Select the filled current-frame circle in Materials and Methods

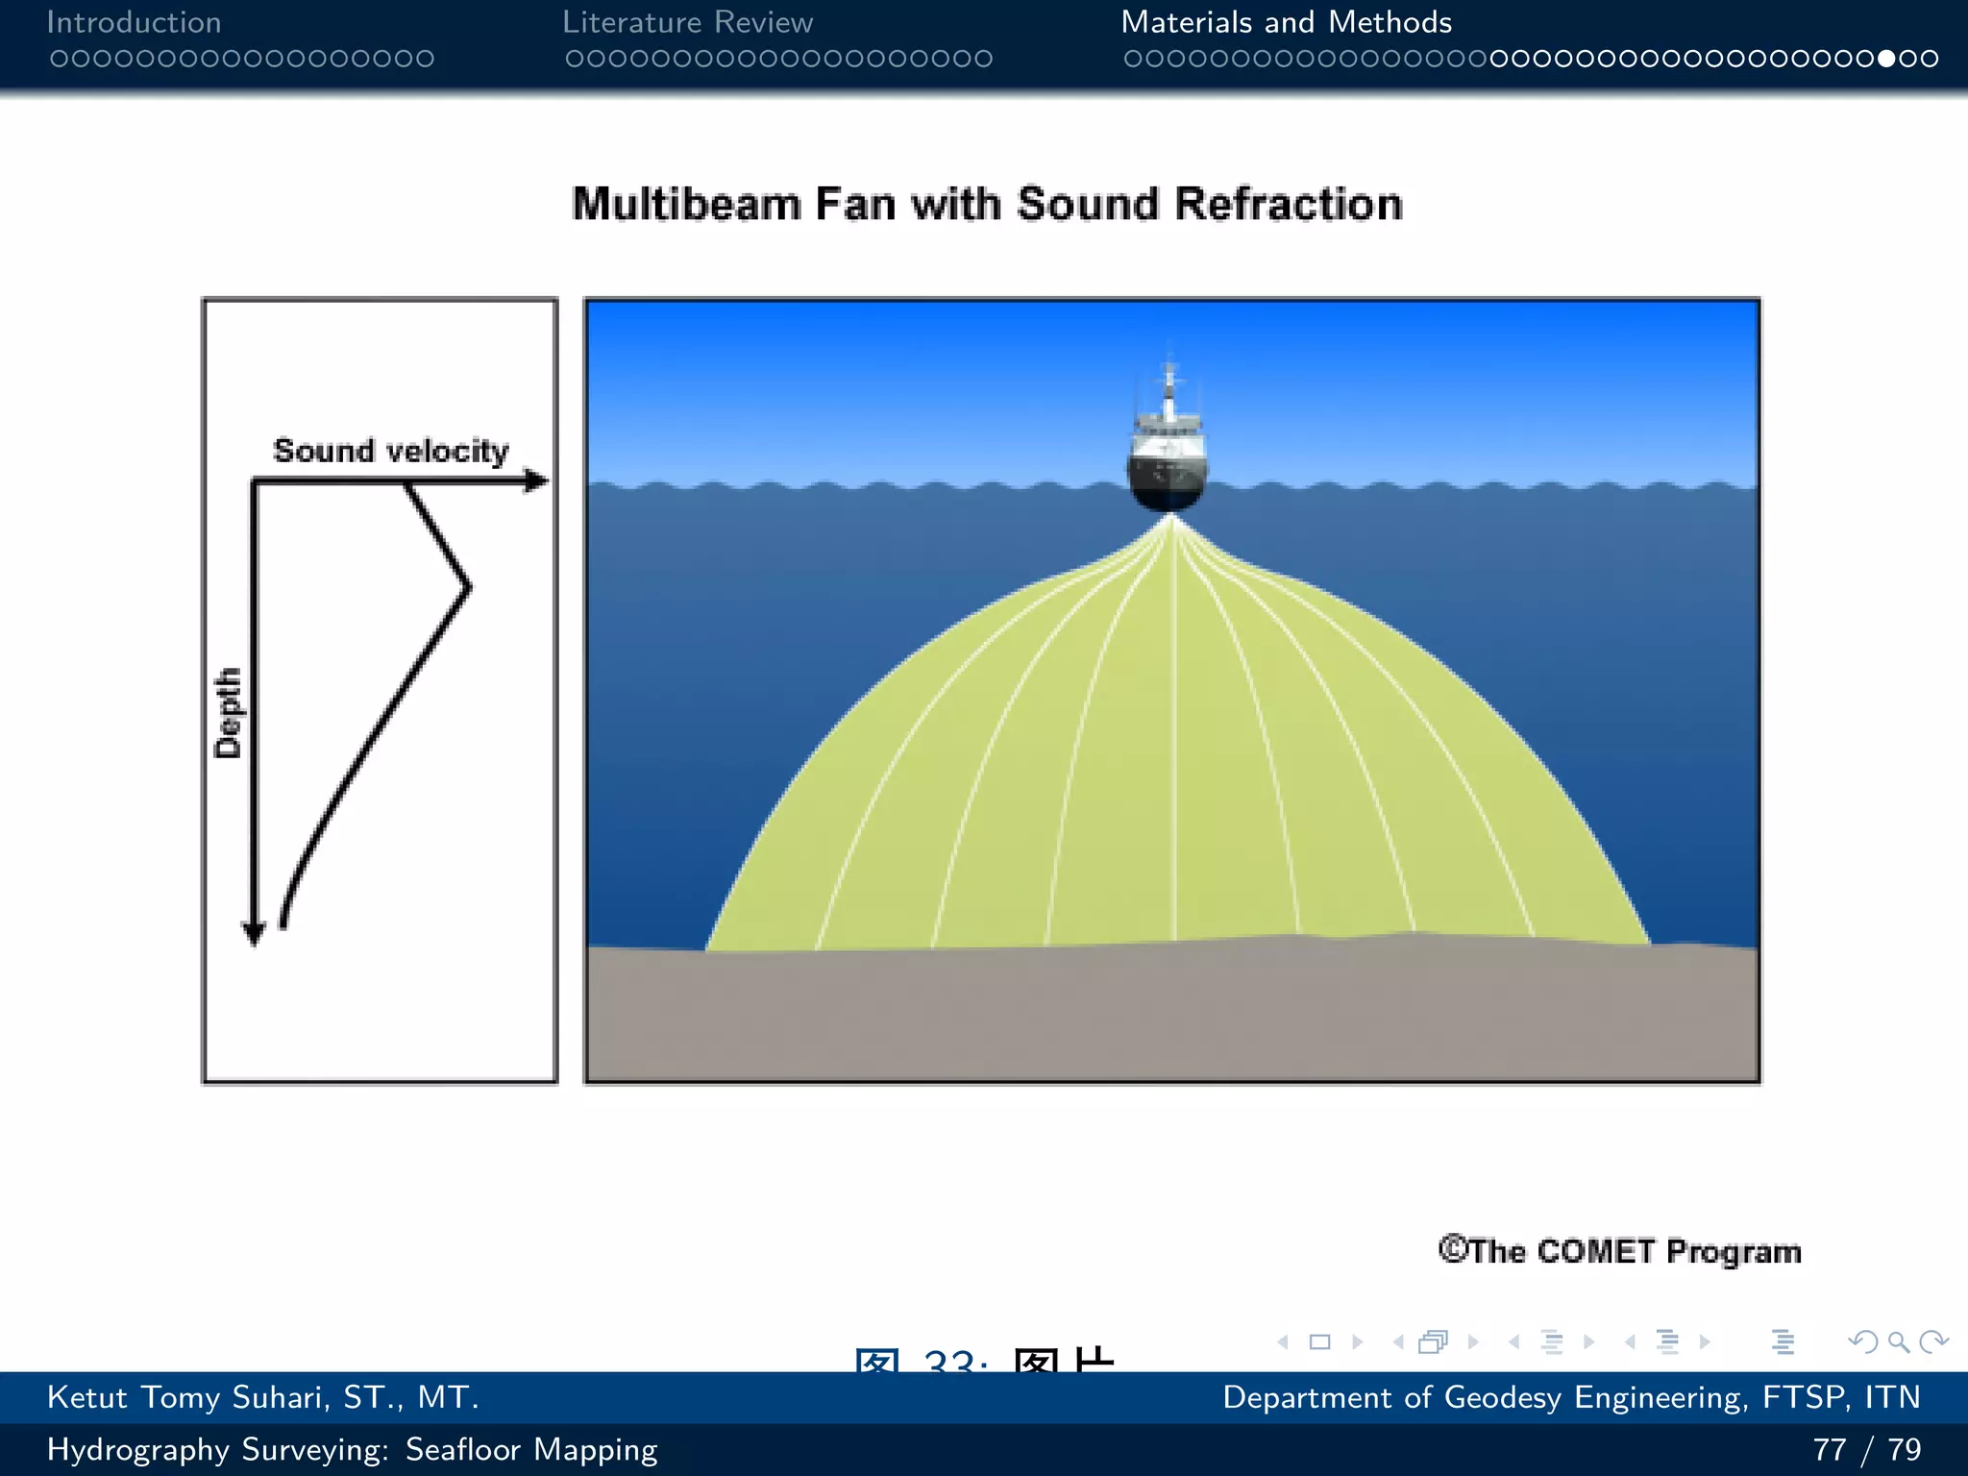click(x=1886, y=59)
